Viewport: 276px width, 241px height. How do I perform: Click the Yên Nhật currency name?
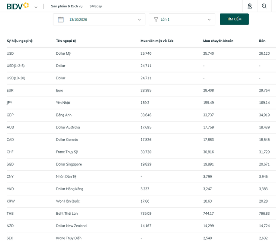(x=63, y=103)
